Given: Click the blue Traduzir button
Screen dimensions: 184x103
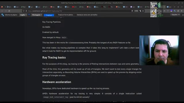Looking at the screenshot, I should (49, 15).
